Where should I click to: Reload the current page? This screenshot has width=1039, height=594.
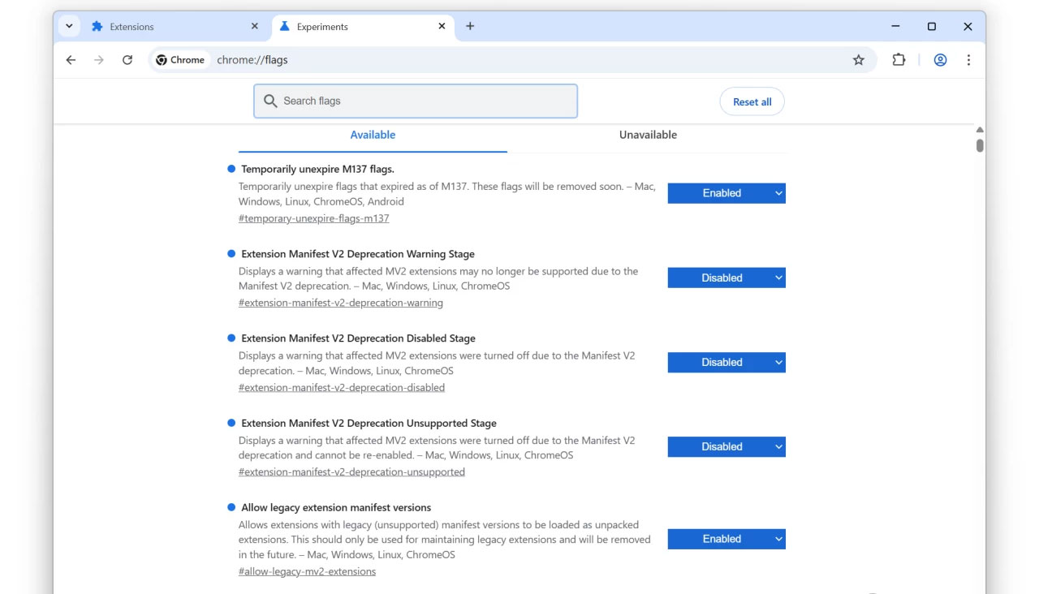[x=127, y=59]
